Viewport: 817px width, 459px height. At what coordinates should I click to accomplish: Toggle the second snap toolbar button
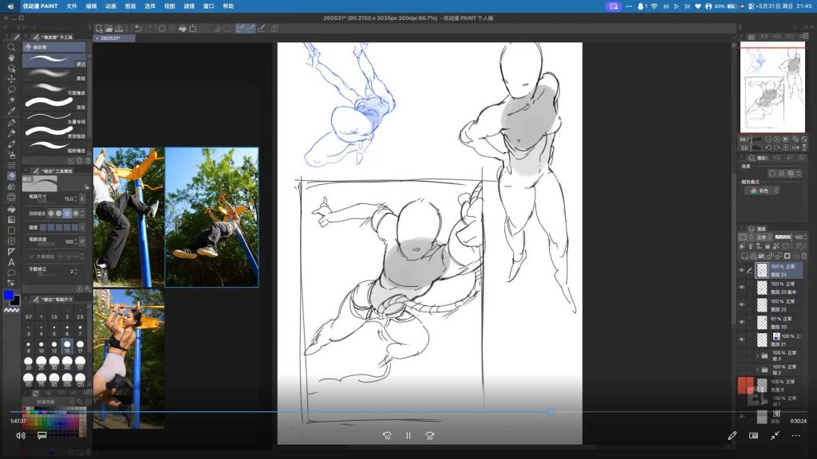tap(251, 29)
